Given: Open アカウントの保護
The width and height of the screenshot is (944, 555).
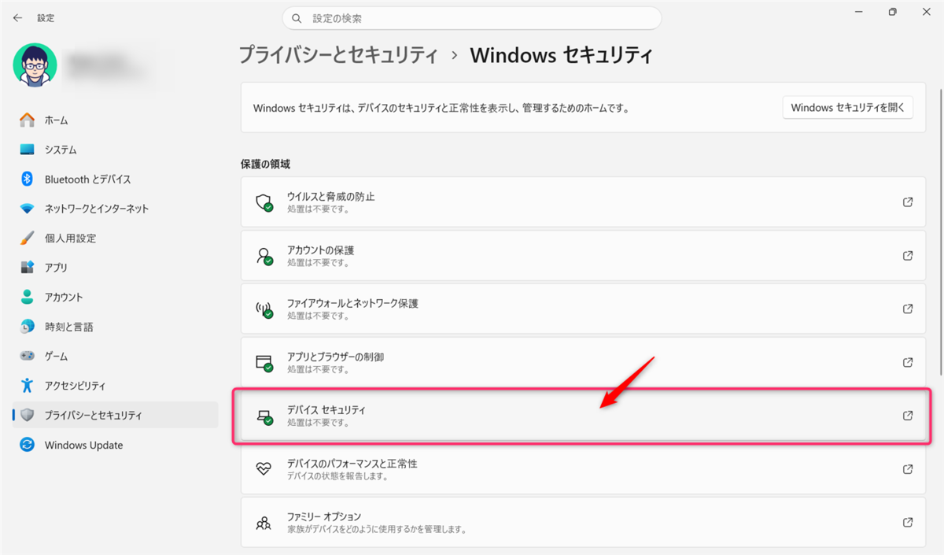Looking at the screenshot, I should point(583,256).
